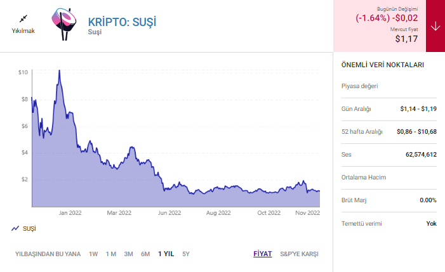Screen dimensions: 445x272
Task: Switch chart to FİYAT view
Action: [x=263, y=254]
